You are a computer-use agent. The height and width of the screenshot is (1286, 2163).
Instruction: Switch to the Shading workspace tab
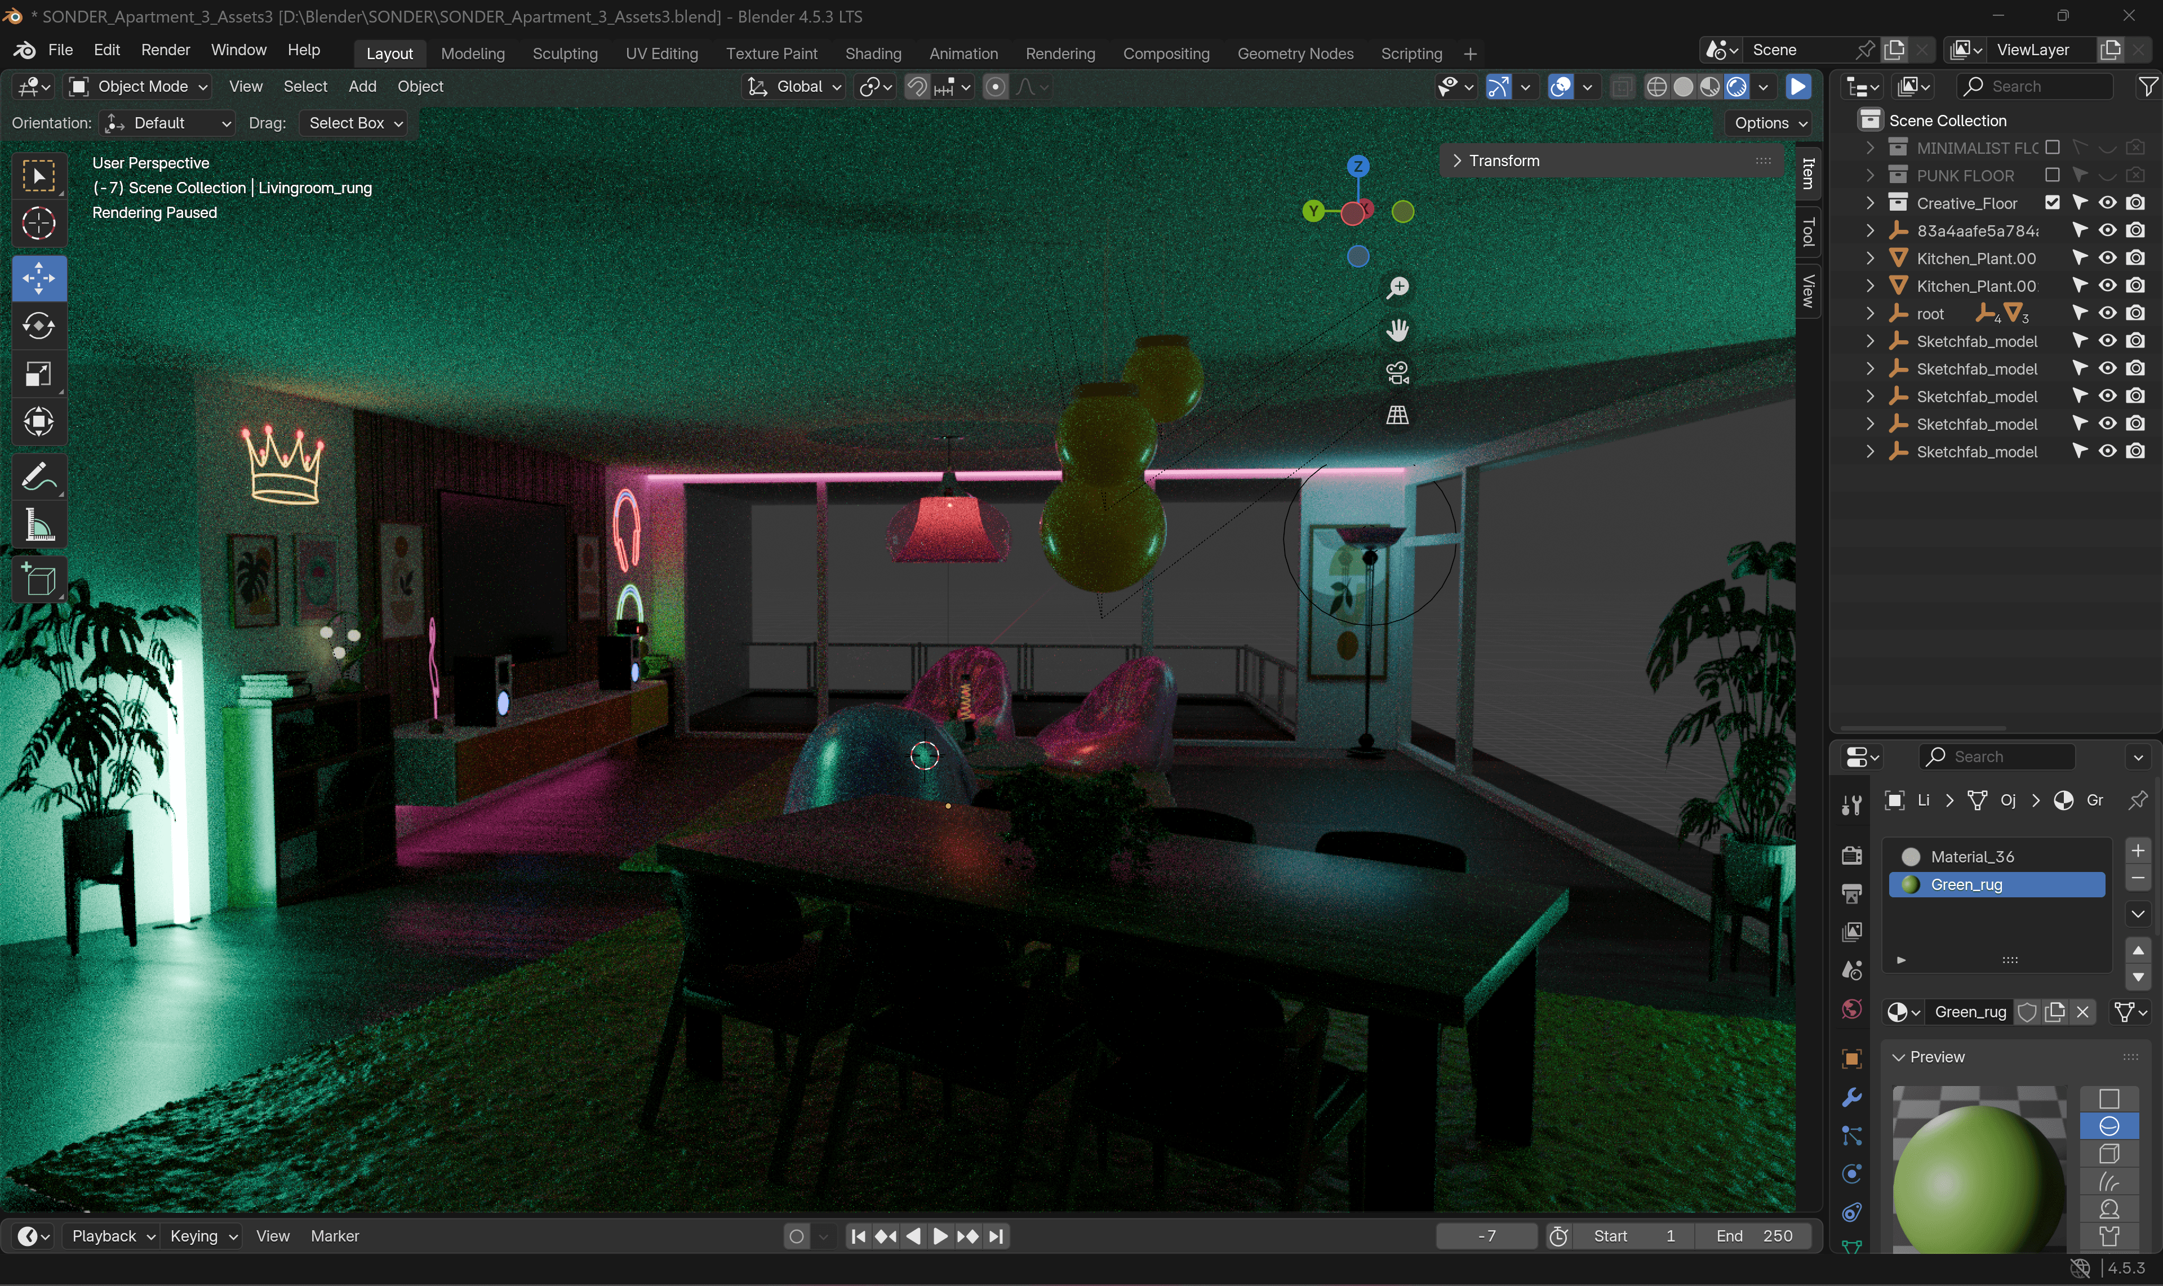[x=873, y=54]
